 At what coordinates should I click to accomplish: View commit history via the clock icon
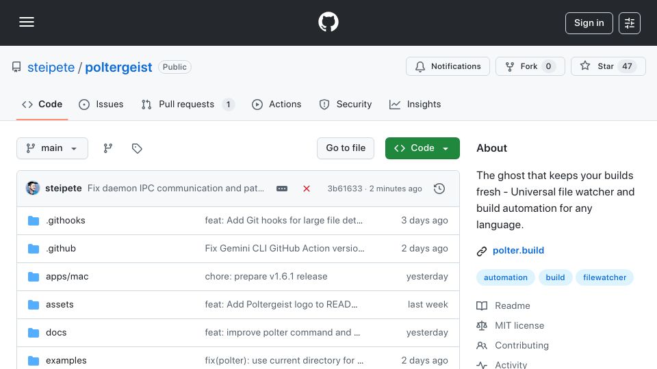[x=439, y=189]
